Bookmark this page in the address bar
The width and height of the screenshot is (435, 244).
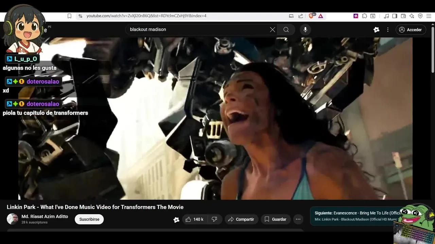69,16
